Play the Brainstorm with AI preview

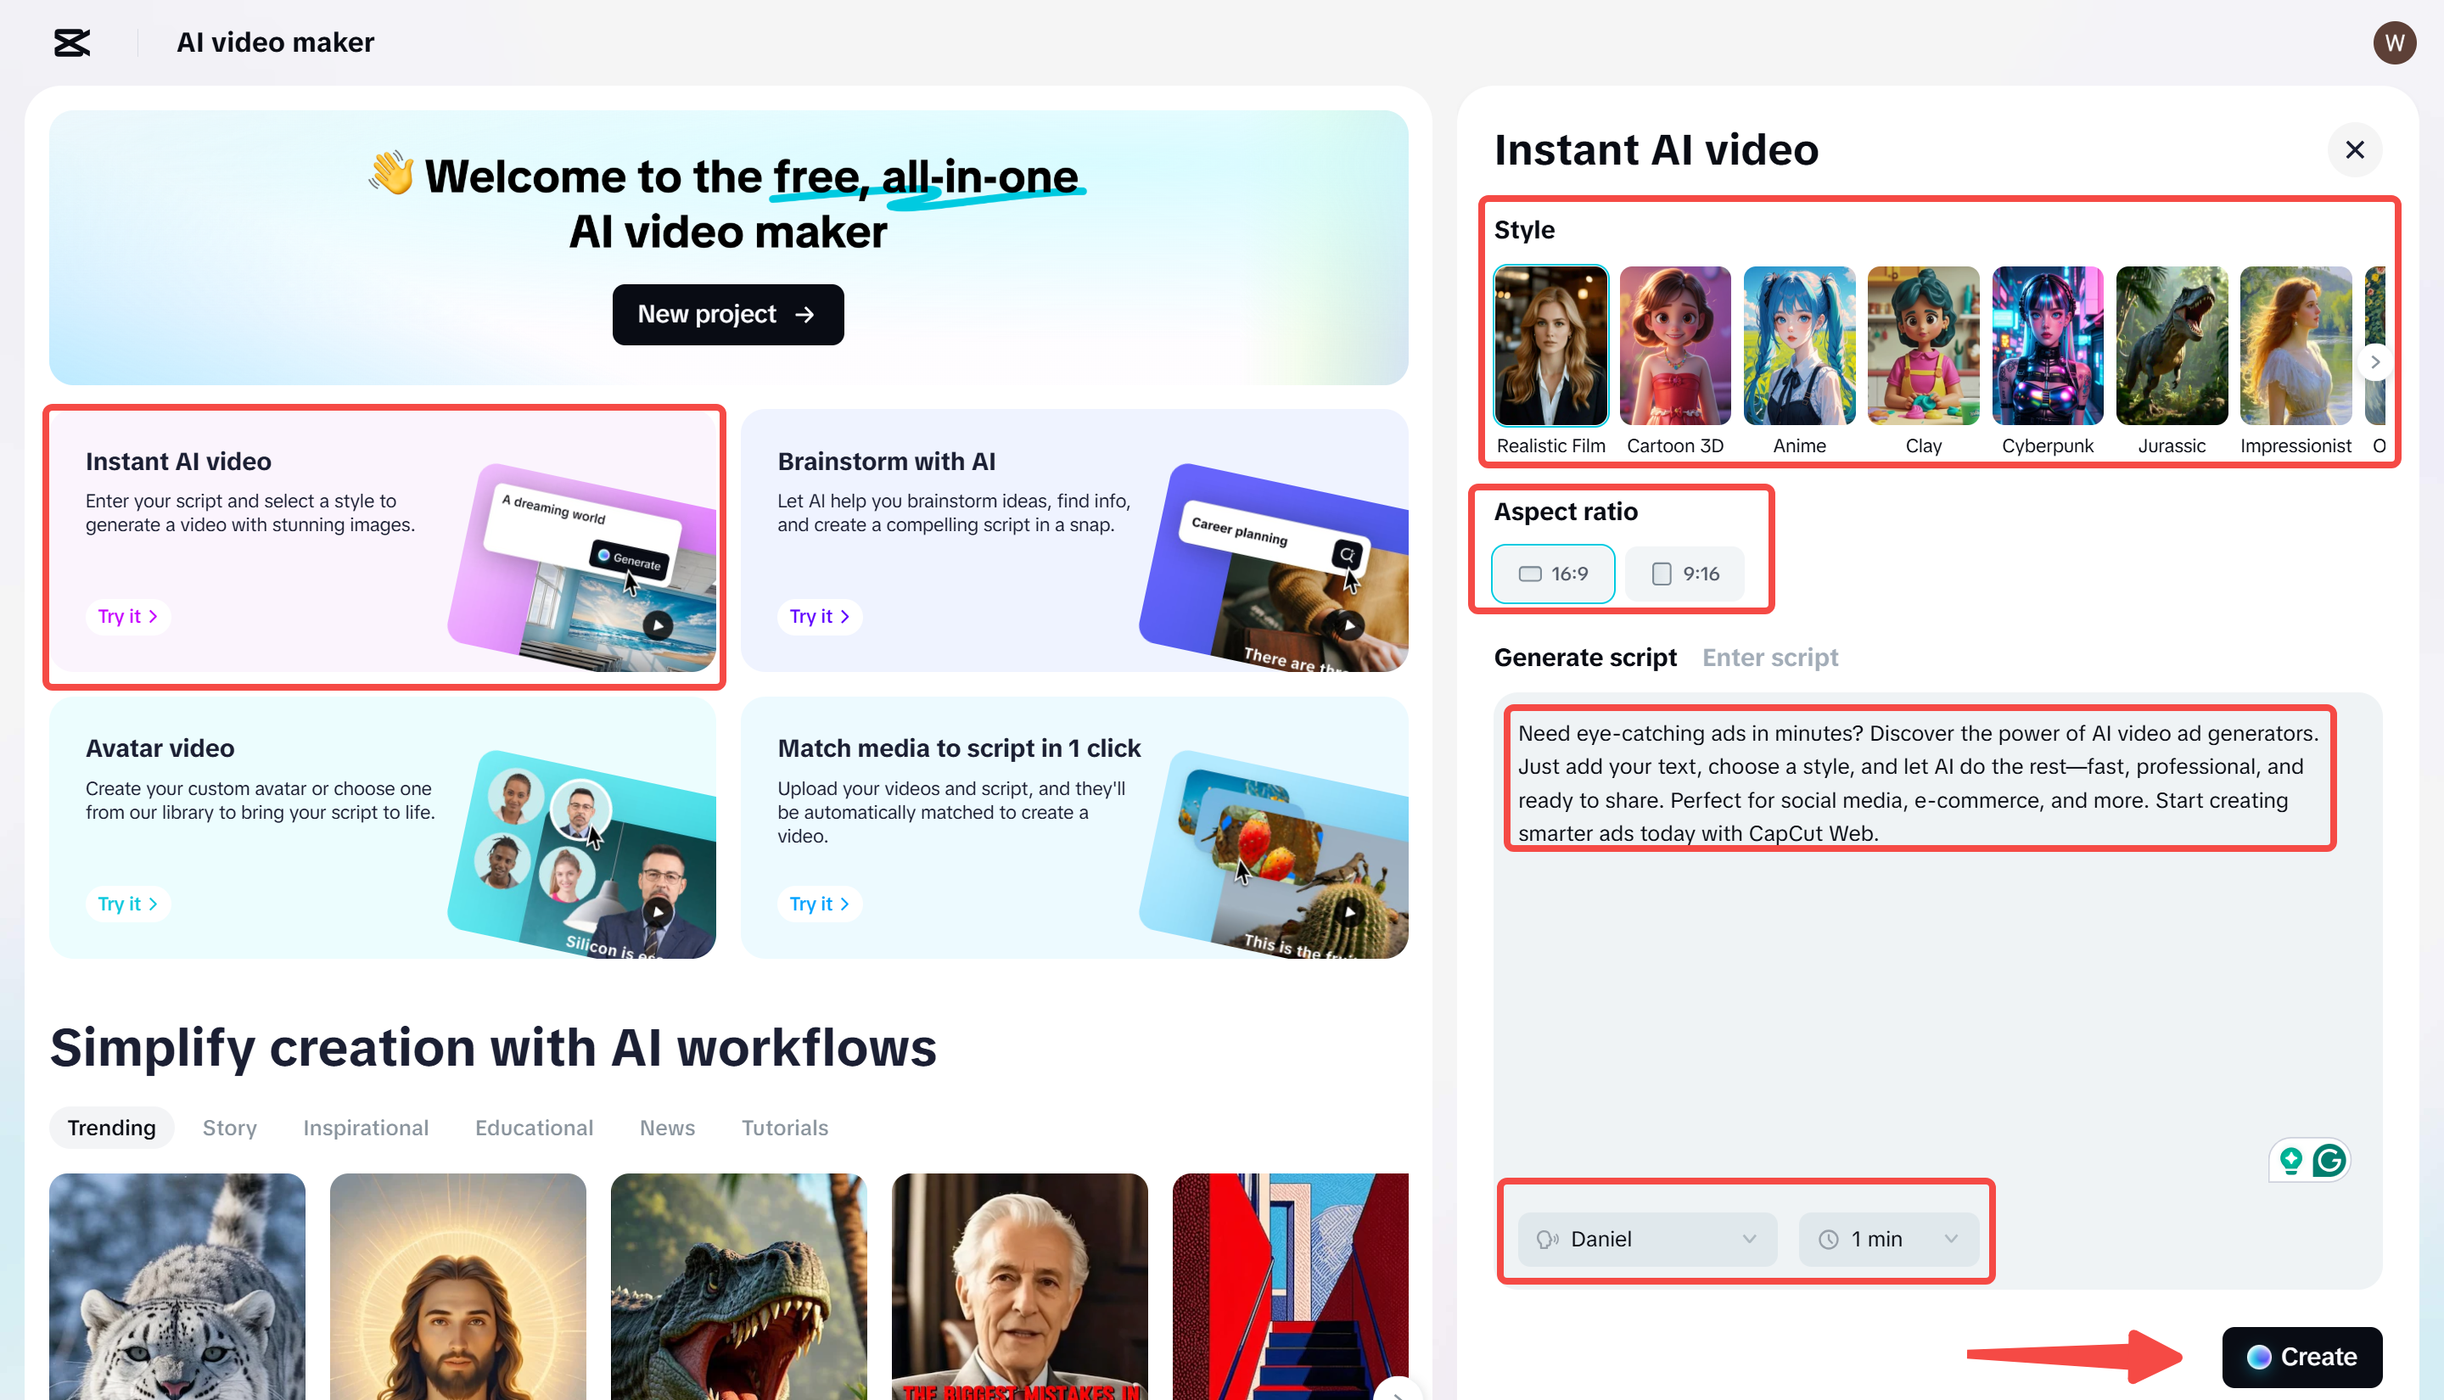[1349, 625]
